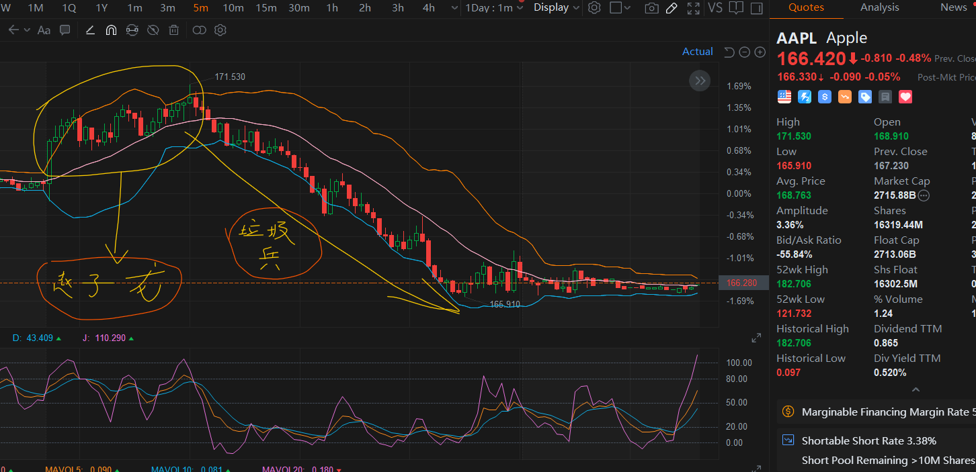Click the orange downtrend chart badge

pos(845,97)
